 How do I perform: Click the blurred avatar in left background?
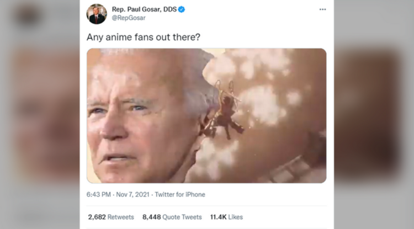[28, 15]
